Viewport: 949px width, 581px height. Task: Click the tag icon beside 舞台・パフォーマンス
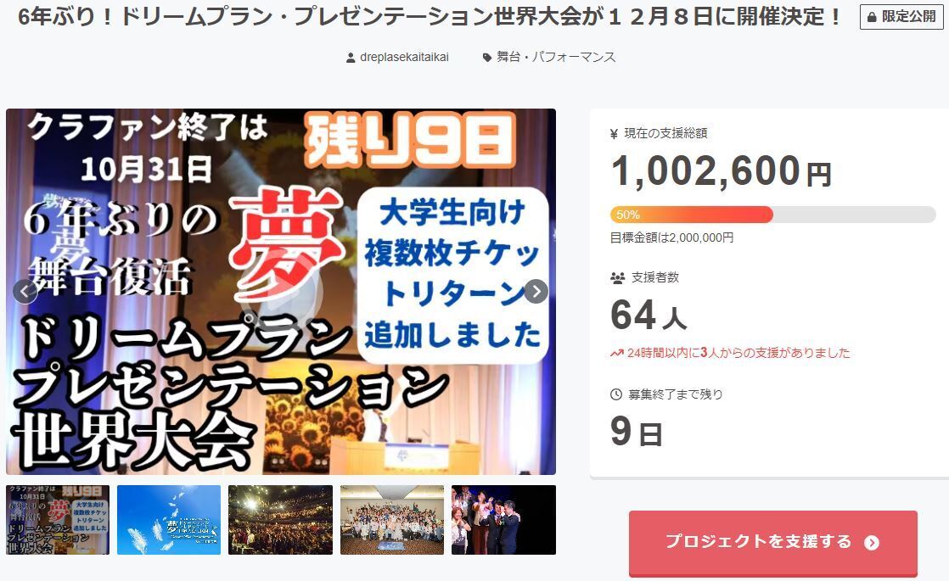tap(486, 58)
